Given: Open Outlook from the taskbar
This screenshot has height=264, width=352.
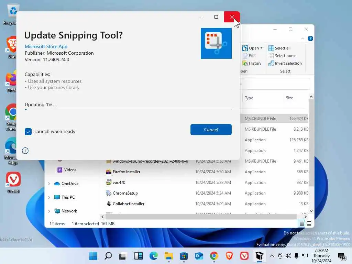Looking at the screenshot, I should pyautogui.click(x=199, y=256).
